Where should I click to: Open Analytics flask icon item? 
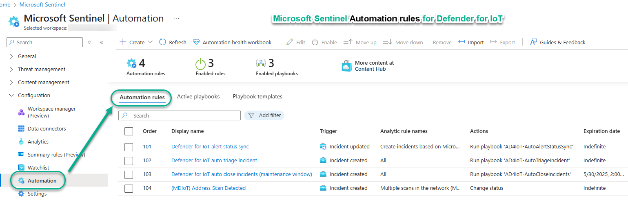21,141
